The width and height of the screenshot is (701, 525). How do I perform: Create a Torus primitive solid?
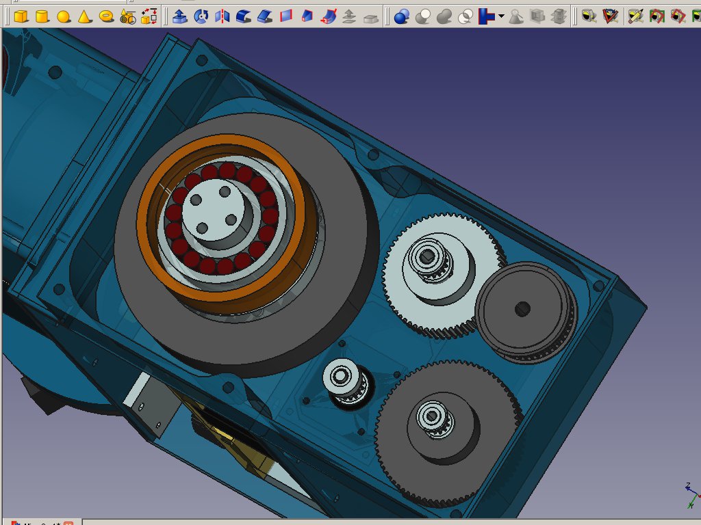pyautogui.click(x=106, y=16)
